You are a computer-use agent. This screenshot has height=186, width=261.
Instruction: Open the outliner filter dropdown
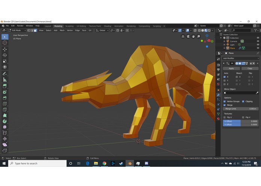[x=256, y=30]
